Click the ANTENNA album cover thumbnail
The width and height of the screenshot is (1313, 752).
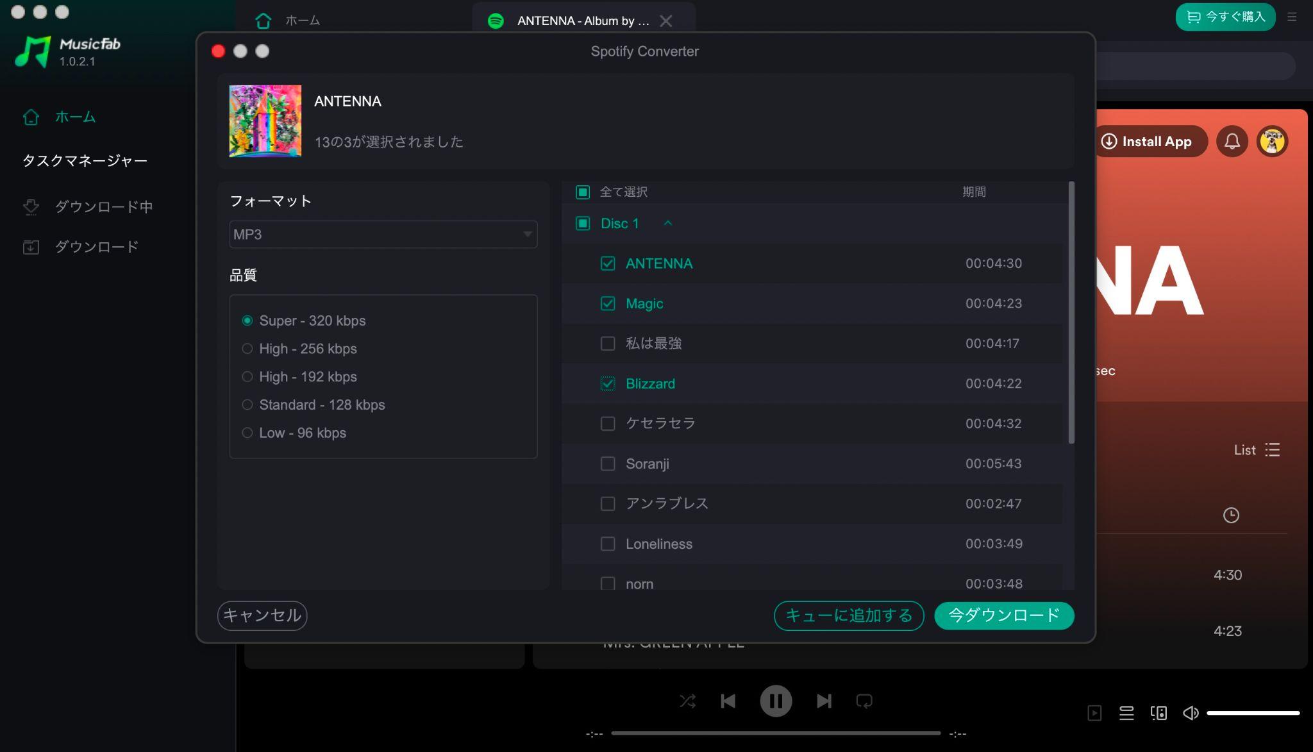[x=265, y=121]
